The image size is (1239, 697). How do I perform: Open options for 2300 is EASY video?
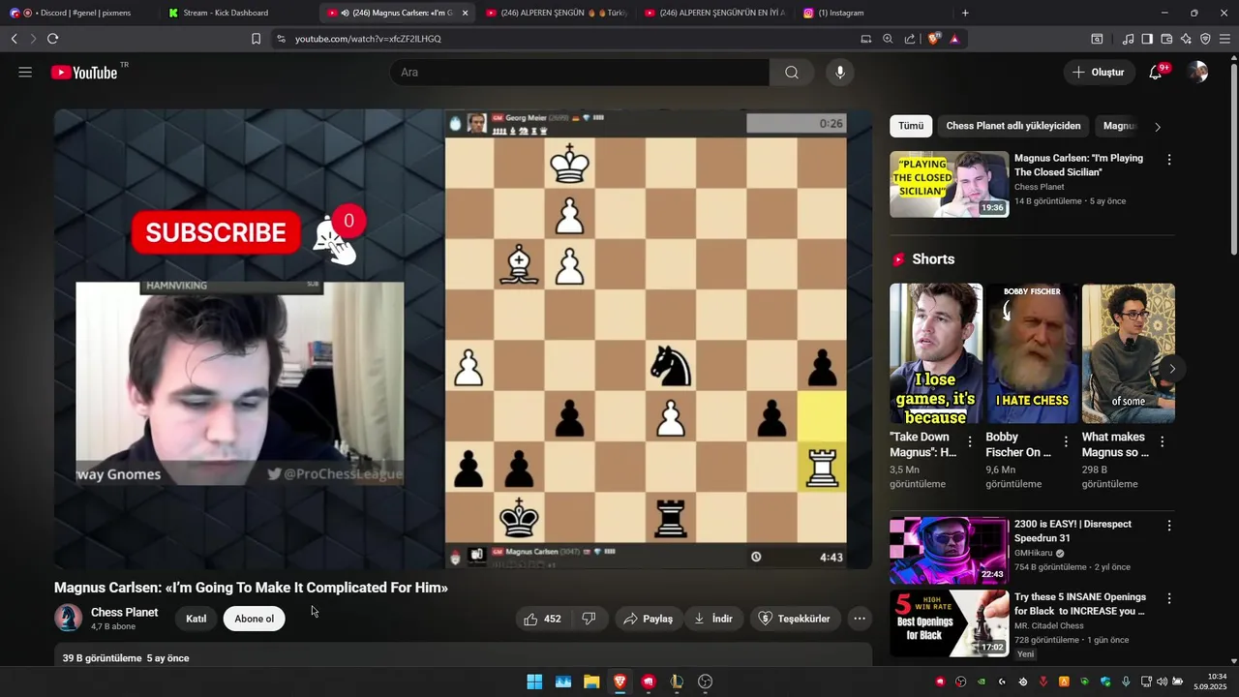click(1168, 526)
